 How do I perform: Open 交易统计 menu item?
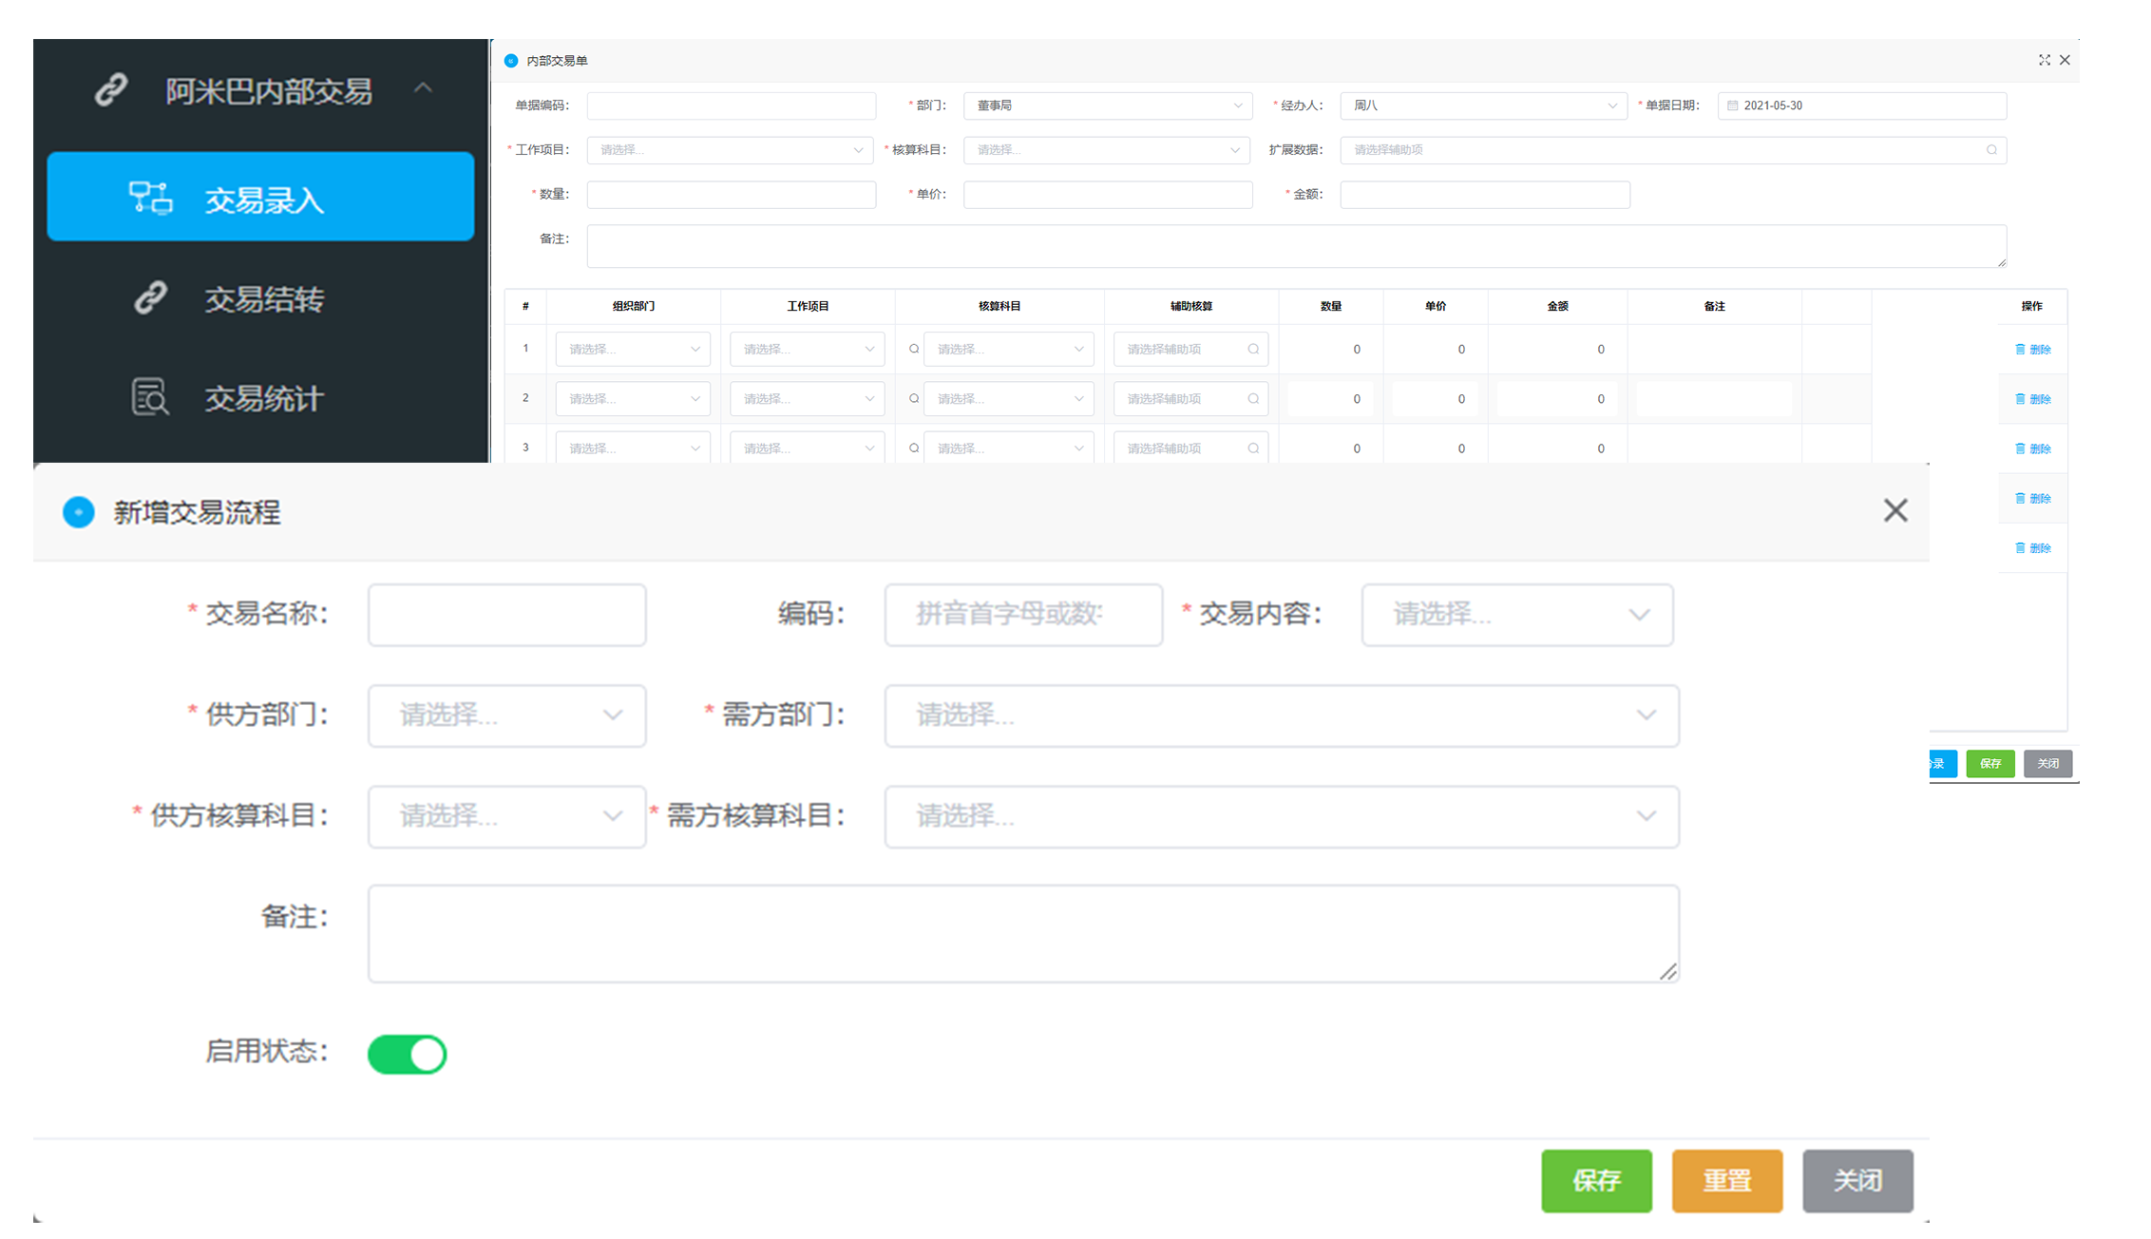pos(264,398)
